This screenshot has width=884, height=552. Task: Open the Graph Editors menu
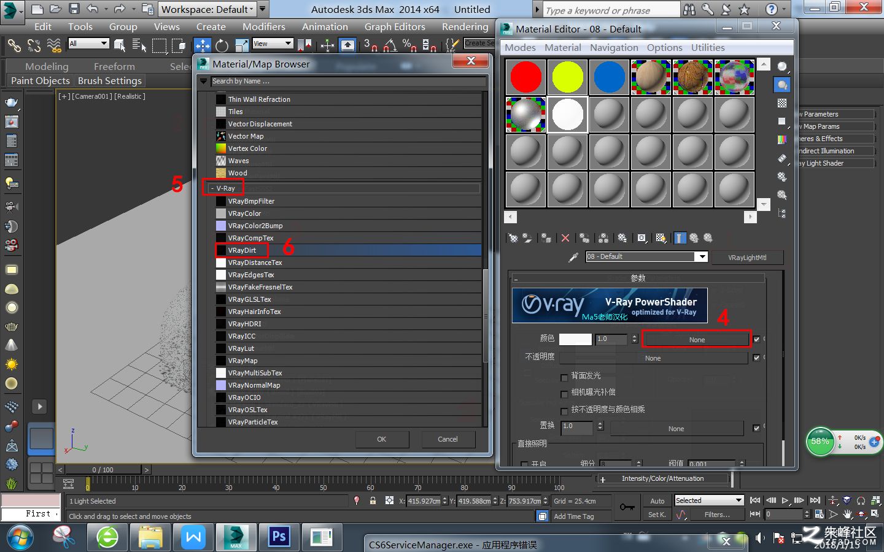(x=395, y=27)
